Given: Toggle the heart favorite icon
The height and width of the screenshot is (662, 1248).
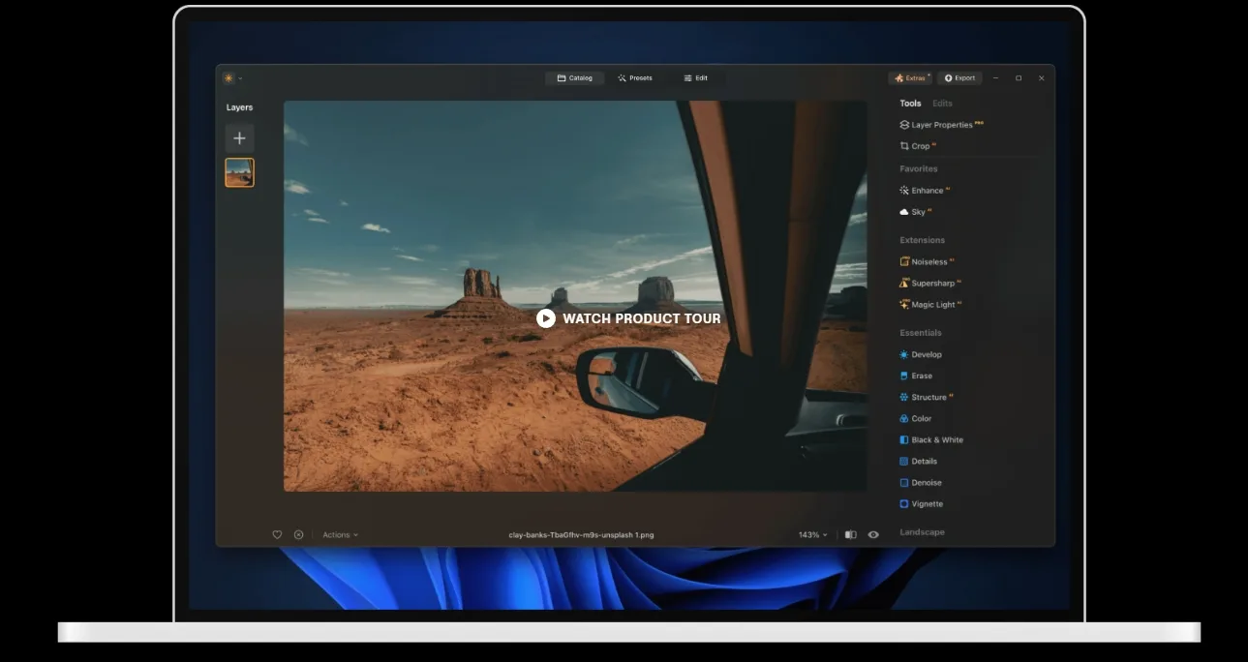Looking at the screenshot, I should tap(277, 535).
